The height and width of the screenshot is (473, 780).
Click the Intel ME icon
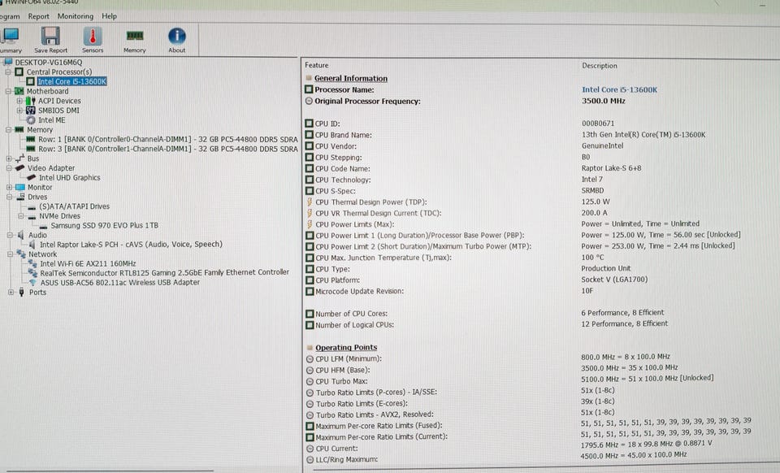pyautogui.click(x=31, y=119)
